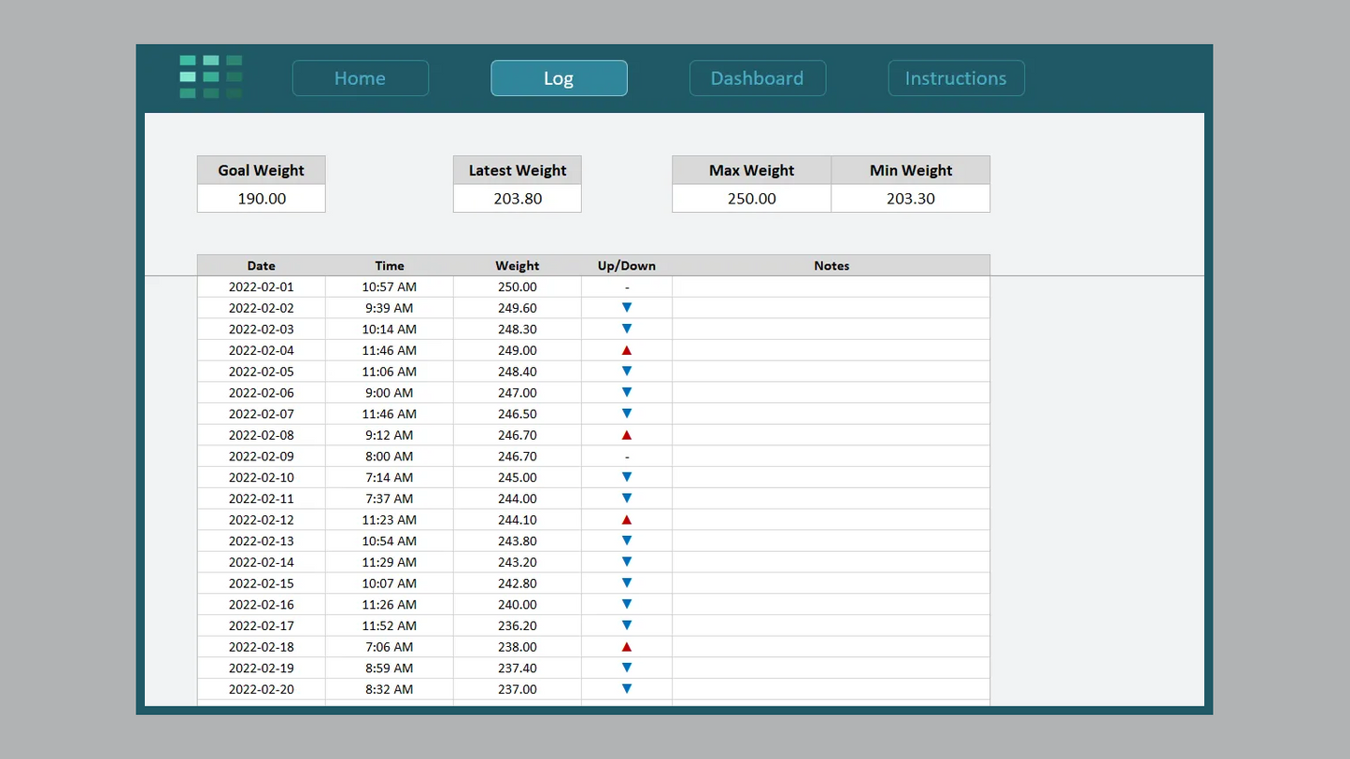The width and height of the screenshot is (1350, 759).
Task: Click the Max Weight value 250.00
Action: (x=751, y=199)
